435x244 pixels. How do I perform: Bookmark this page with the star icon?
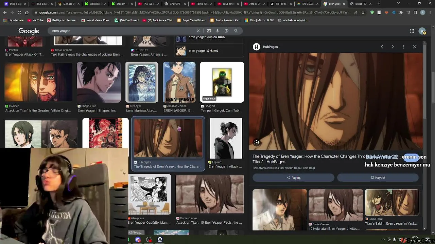point(363,13)
